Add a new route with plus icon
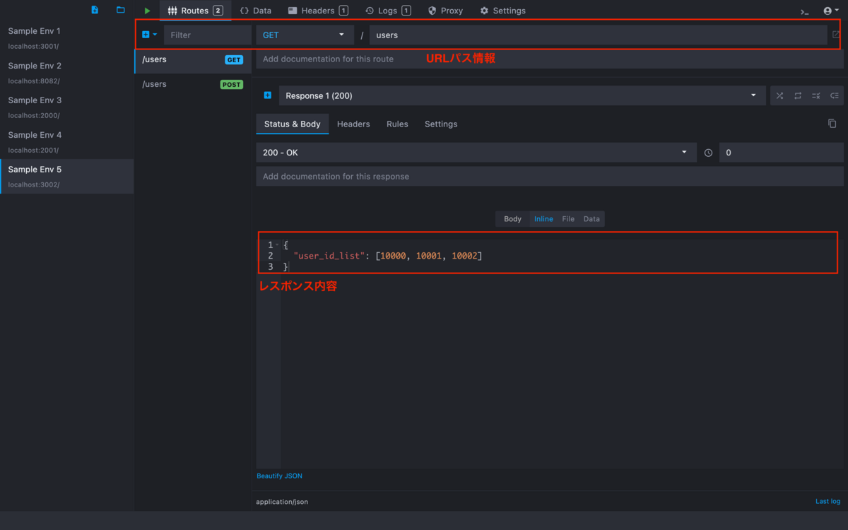This screenshot has width=848, height=530. (x=149, y=35)
